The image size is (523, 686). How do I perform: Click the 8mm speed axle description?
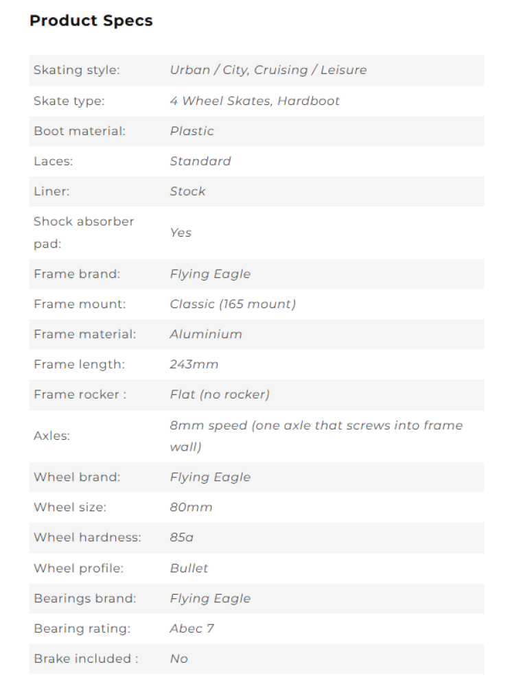[x=316, y=436]
